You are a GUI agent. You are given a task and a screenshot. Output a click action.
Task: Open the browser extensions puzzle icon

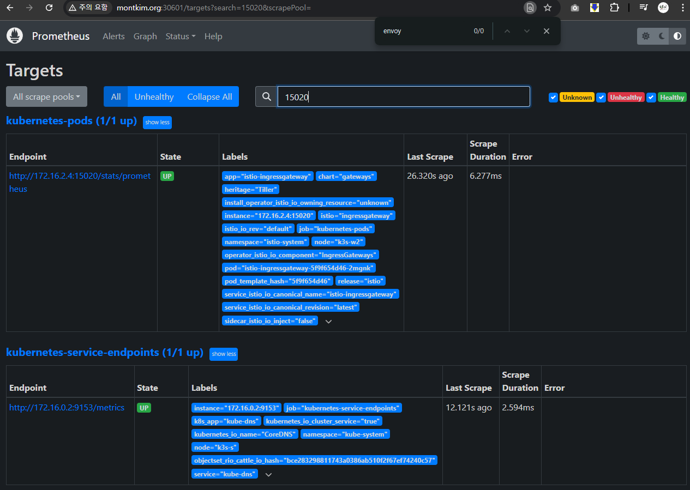[x=614, y=8]
